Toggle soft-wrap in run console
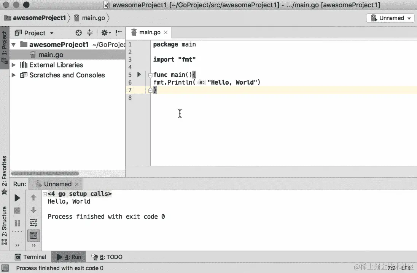 pyautogui.click(x=33, y=223)
